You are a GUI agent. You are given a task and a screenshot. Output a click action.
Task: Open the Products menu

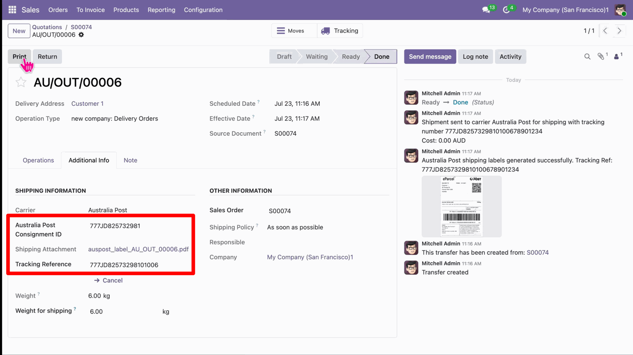coord(126,10)
